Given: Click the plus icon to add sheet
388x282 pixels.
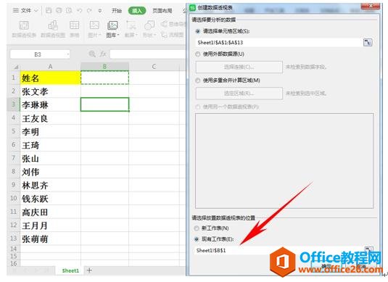Looking at the screenshot, I should tap(90, 270).
